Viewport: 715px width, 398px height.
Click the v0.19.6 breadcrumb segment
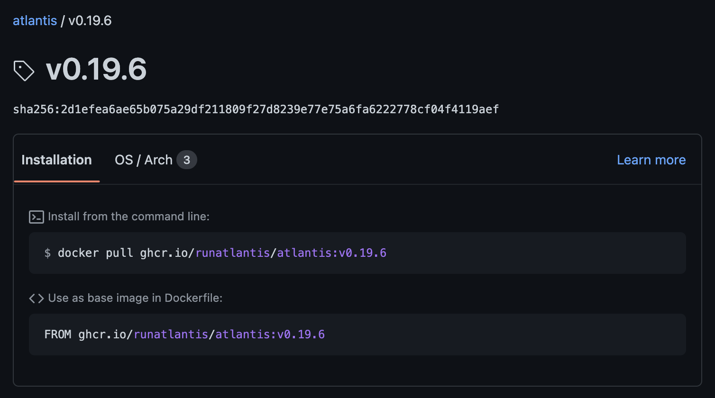click(91, 20)
